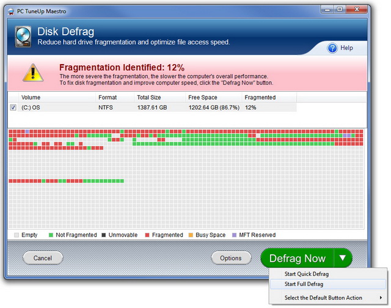391x308 pixels.
Task: Click the yellow warning triangle icon
Action: click(33, 73)
